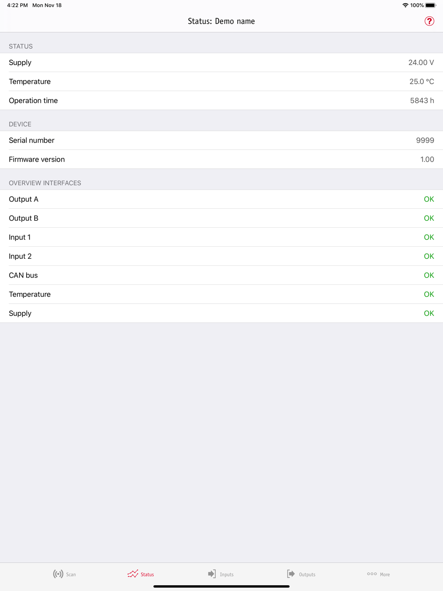Tap the 24.00 V supply value
This screenshot has width=443, height=591.
point(421,62)
